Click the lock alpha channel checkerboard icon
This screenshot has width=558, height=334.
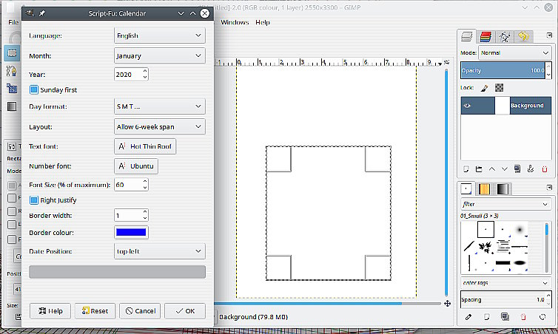click(500, 87)
